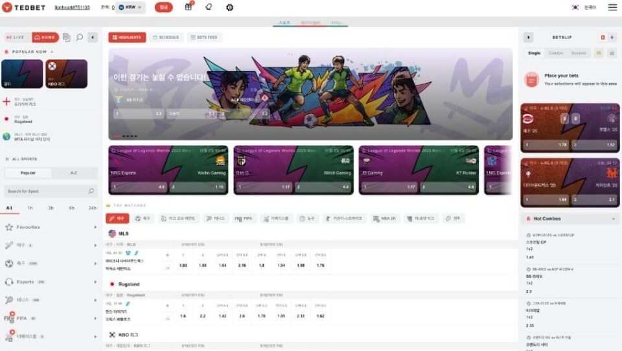Click the tennis racket icon in sports list
The height and width of the screenshot is (351, 622).
tap(9, 300)
